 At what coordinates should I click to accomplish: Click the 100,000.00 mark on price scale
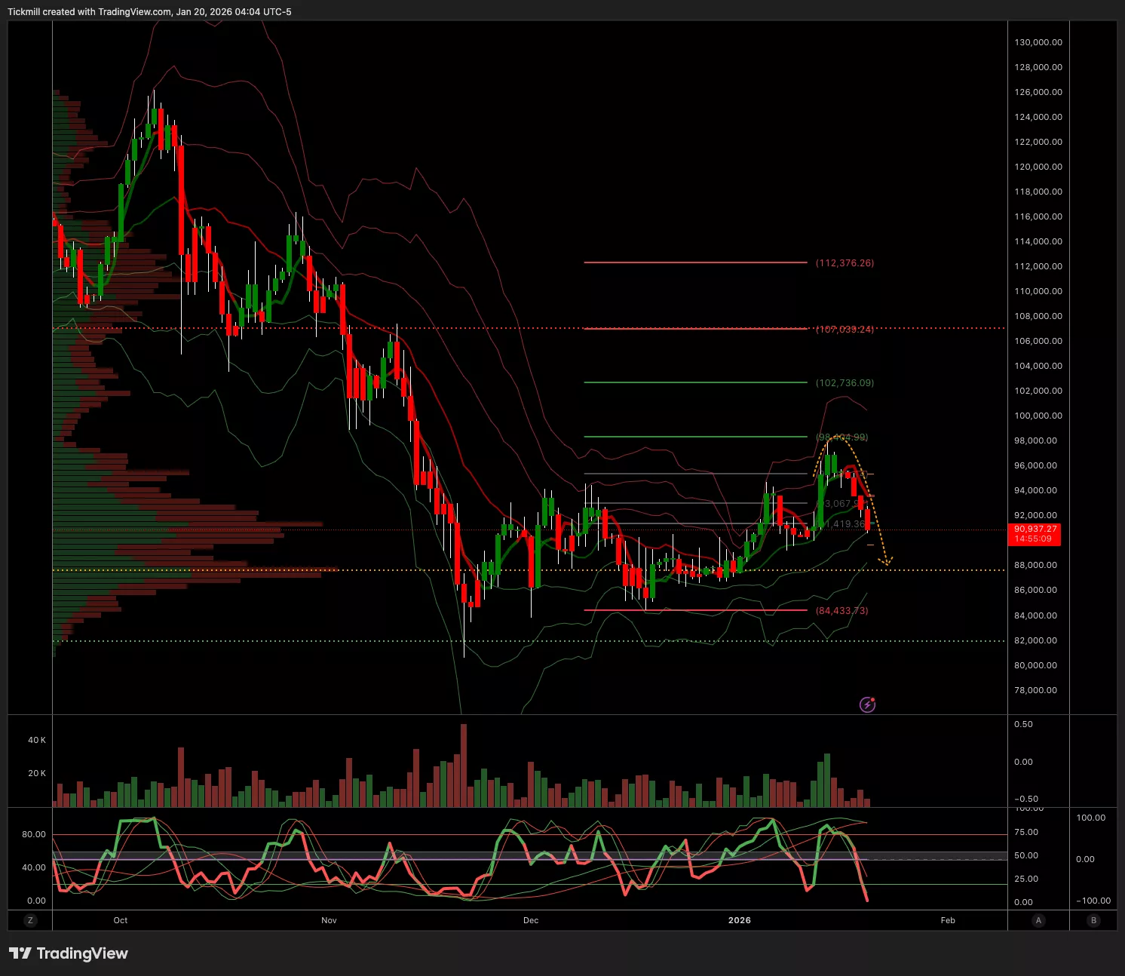click(x=1038, y=416)
